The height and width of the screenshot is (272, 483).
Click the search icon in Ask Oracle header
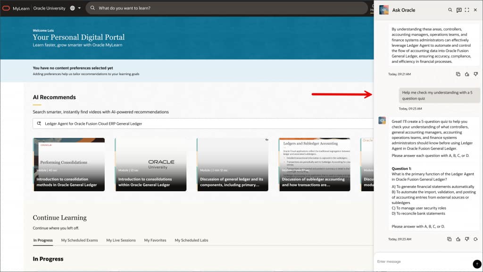[x=450, y=10]
